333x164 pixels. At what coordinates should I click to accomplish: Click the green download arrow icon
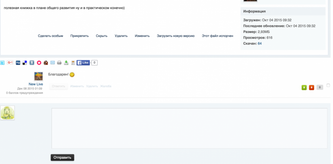coord(66,63)
